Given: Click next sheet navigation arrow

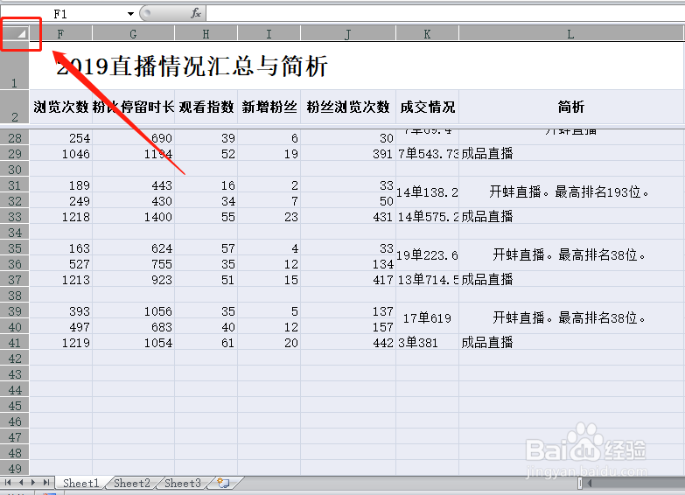Looking at the screenshot, I should 32,483.
